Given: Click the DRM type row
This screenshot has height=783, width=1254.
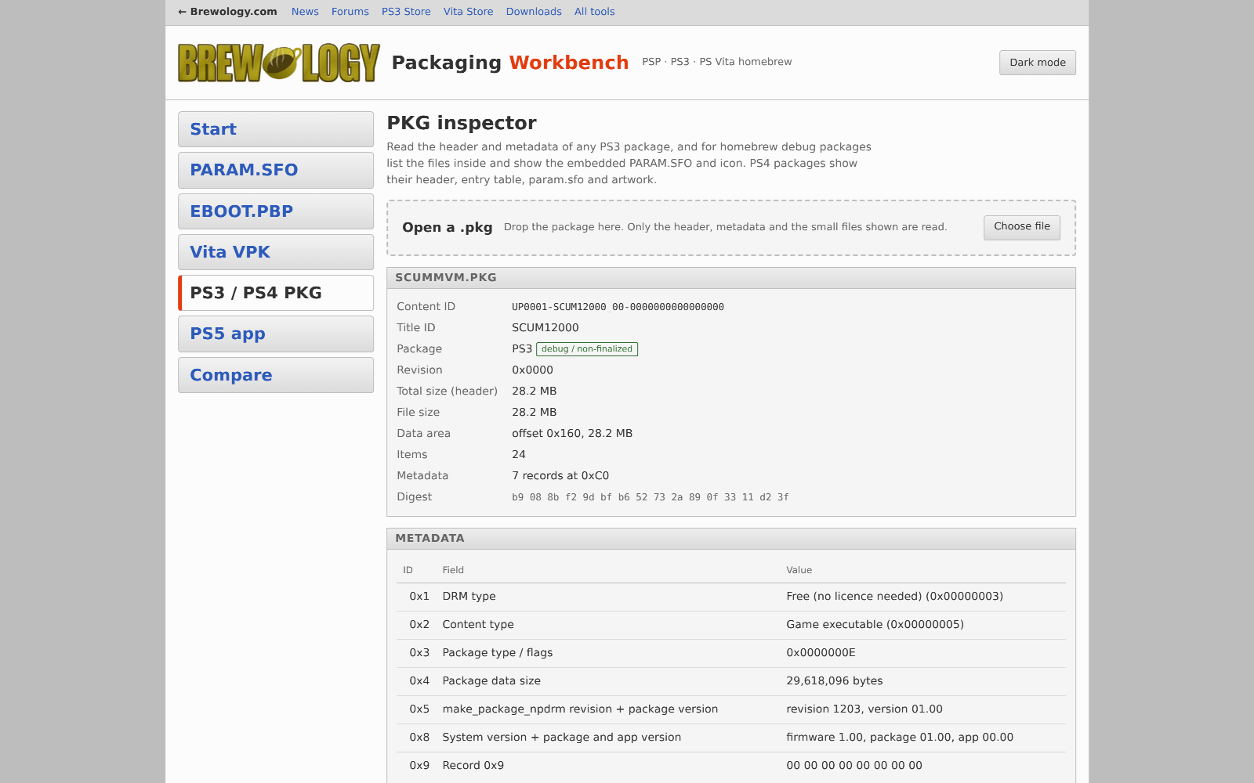Looking at the screenshot, I should (731, 597).
